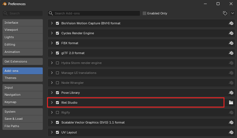Expand the Node Wrangler add-on details
The image size is (237, 138).
52,83
